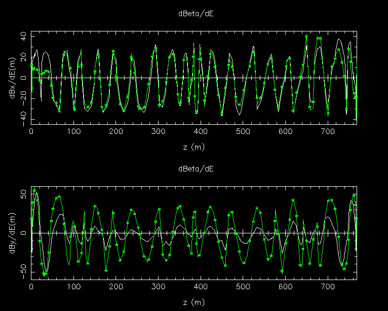Click the lower plot's z (m) axis label

[194, 302]
